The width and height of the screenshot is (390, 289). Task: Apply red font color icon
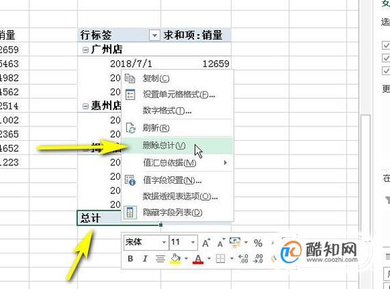point(198,259)
